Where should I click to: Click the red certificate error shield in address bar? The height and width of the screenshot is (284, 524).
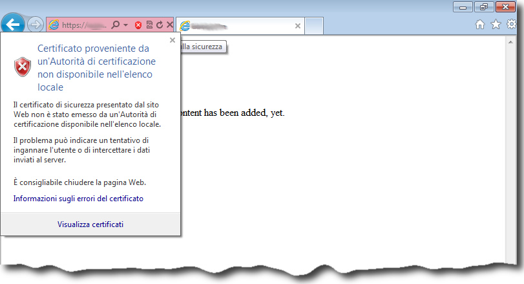click(x=138, y=25)
